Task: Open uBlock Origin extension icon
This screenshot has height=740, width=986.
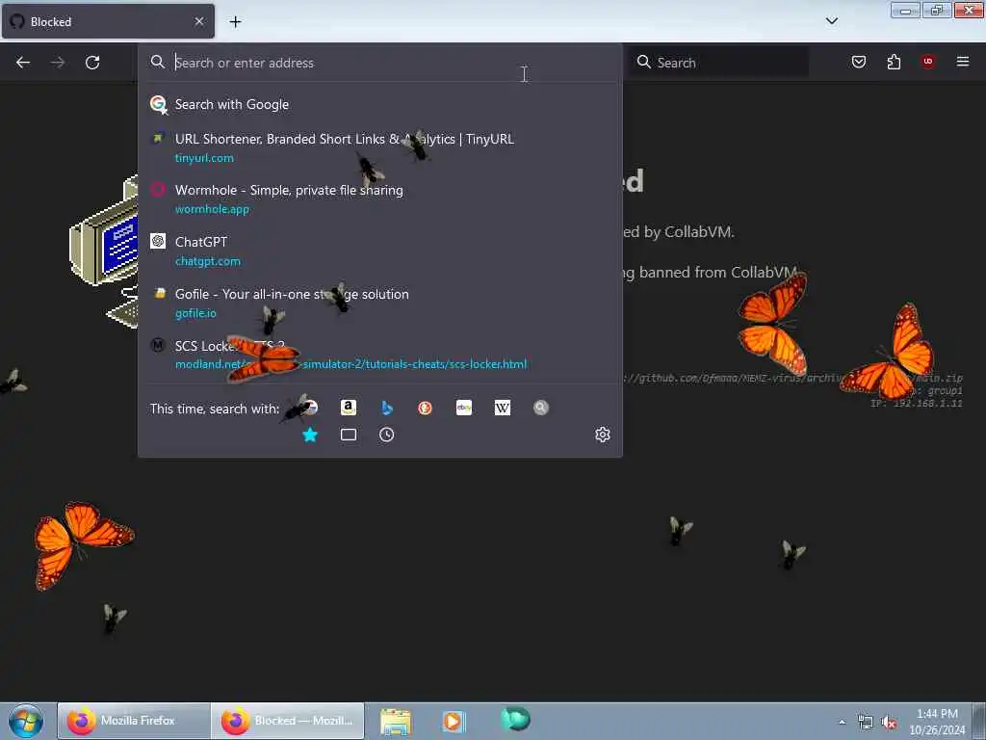Action: click(928, 62)
